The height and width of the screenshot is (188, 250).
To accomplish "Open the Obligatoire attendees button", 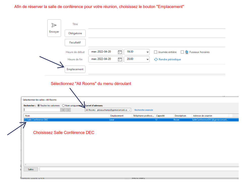I will pyautogui.click(x=75, y=33).
